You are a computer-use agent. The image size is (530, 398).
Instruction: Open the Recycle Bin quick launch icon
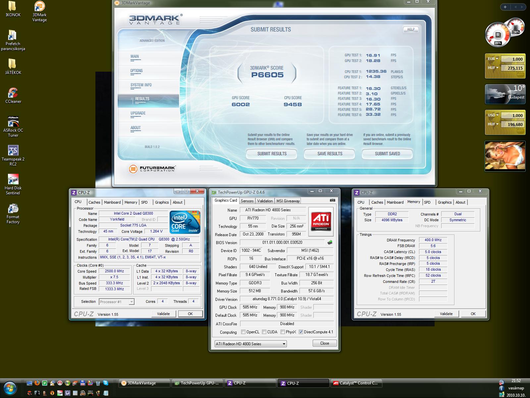[98, 383]
